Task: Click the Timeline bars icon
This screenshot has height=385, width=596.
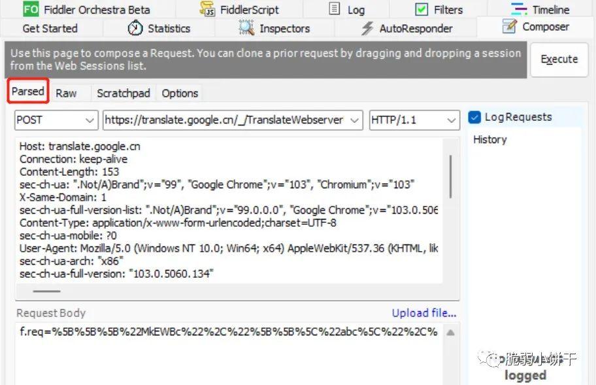Action: (x=519, y=9)
